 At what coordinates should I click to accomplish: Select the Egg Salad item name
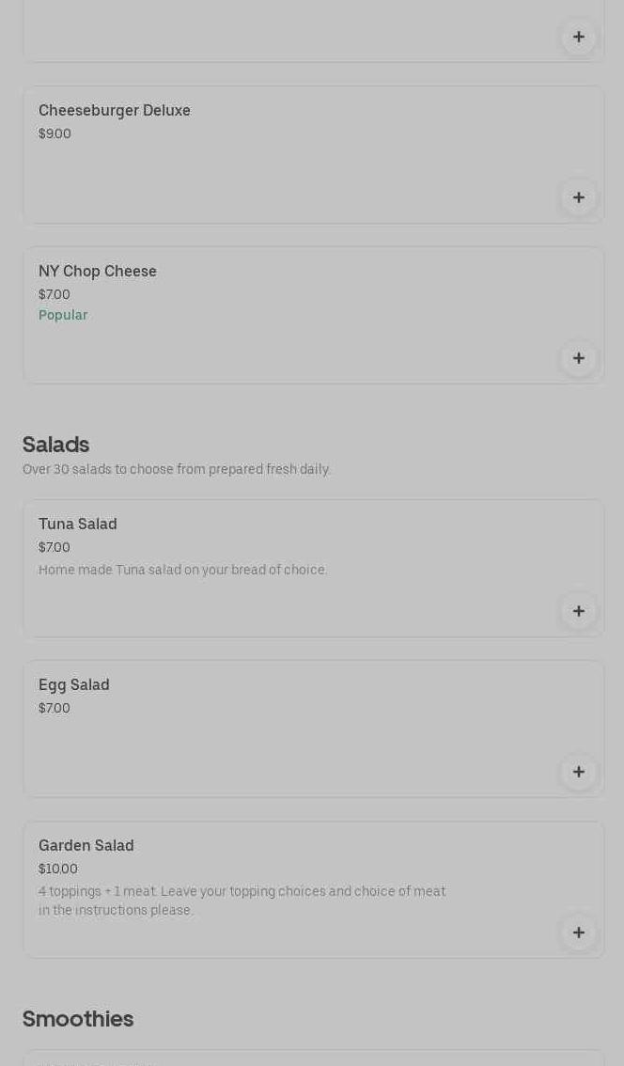[74, 685]
